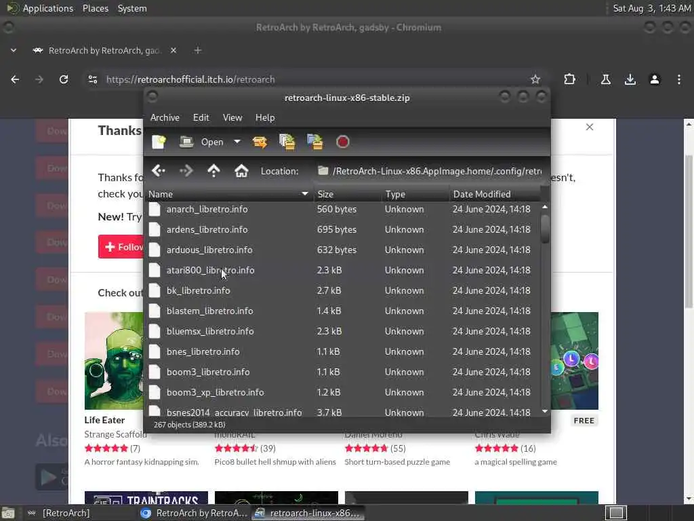Click the Open archive button

[201, 142]
